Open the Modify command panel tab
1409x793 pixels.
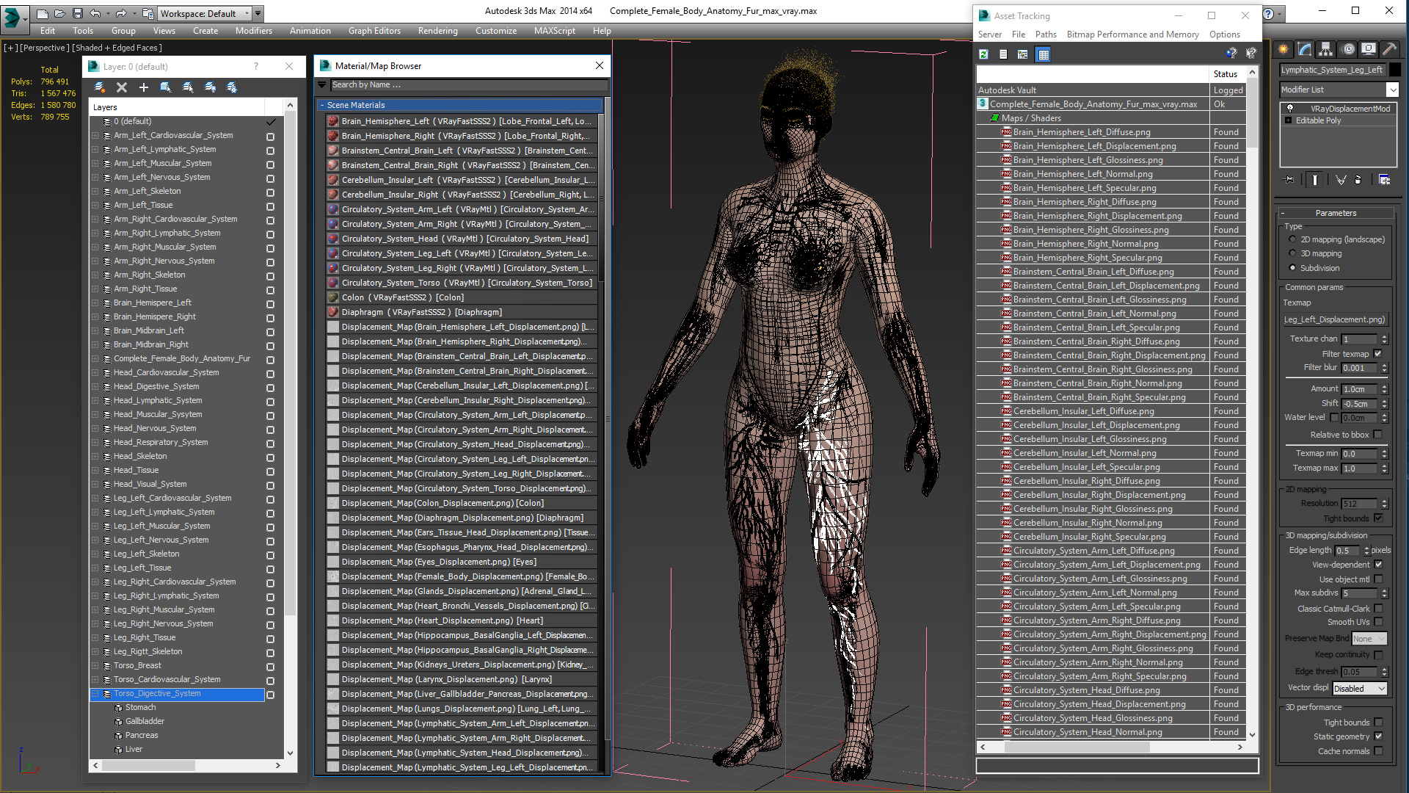click(x=1305, y=49)
